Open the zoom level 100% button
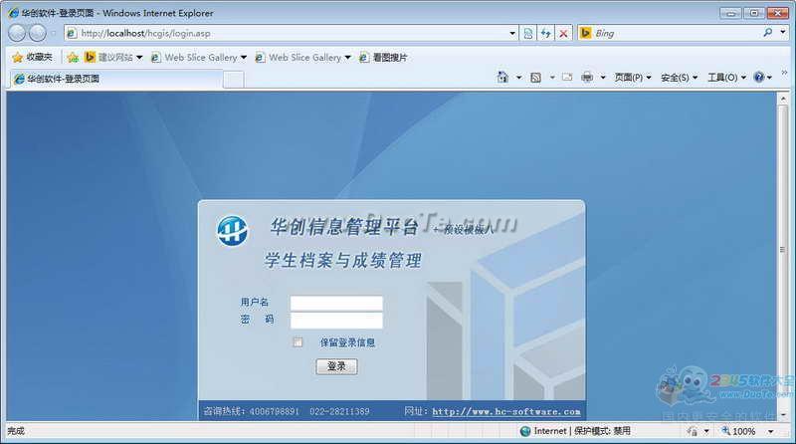Screen dimensions: 796x444 739,431
